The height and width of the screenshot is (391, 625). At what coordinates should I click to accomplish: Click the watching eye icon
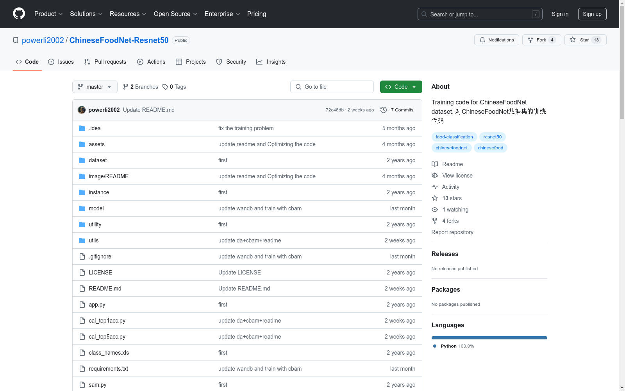point(435,210)
